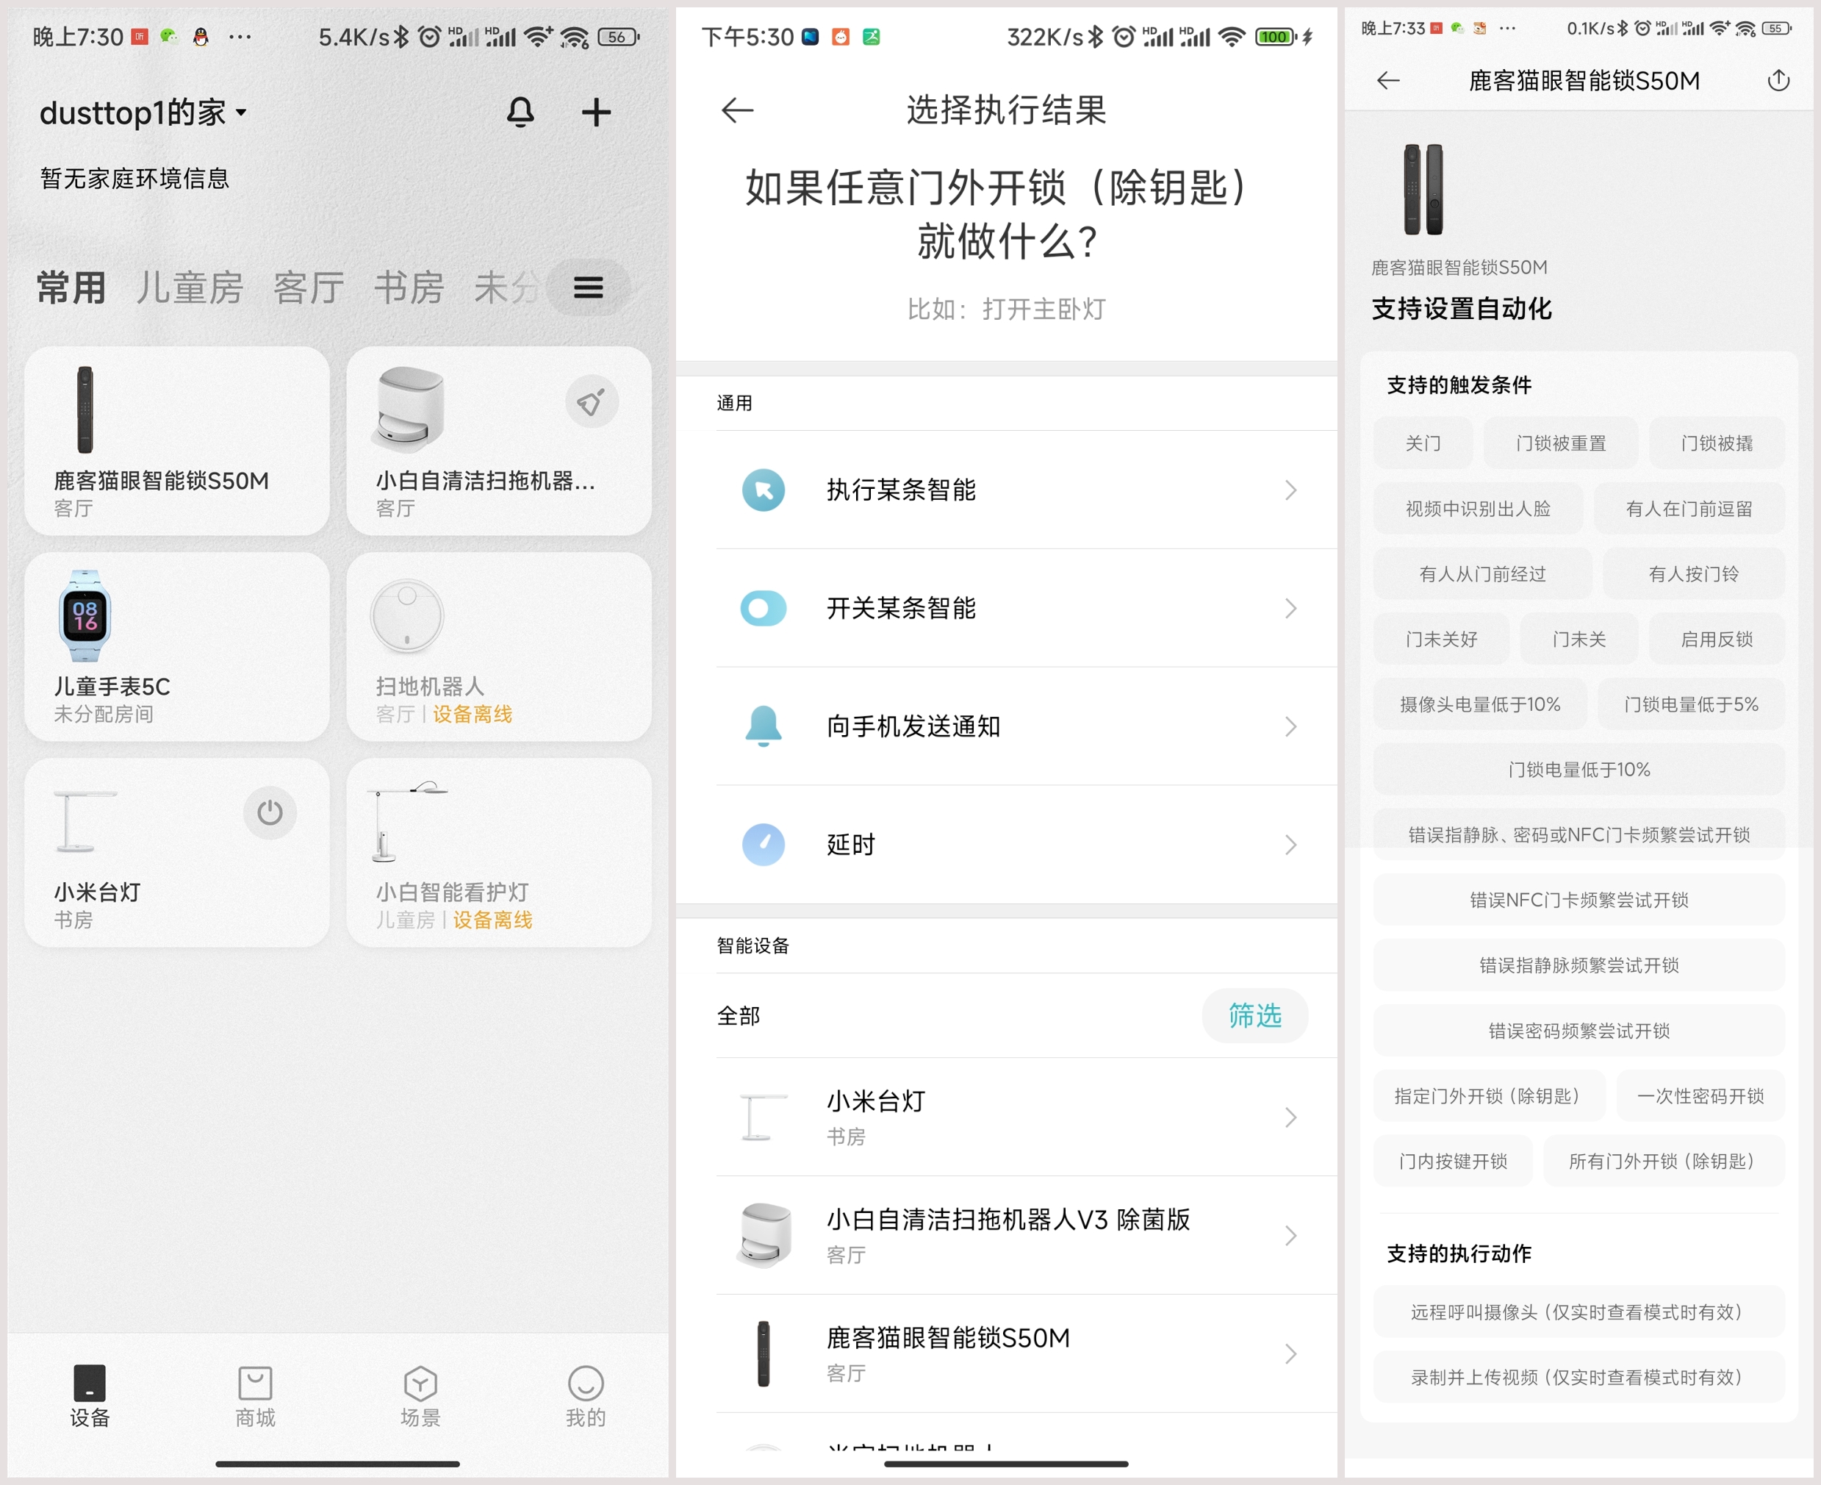The image size is (1821, 1485).
Task: Select 所有门外开锁（除钥匙）trigger
Action: pos(1664,1161)
